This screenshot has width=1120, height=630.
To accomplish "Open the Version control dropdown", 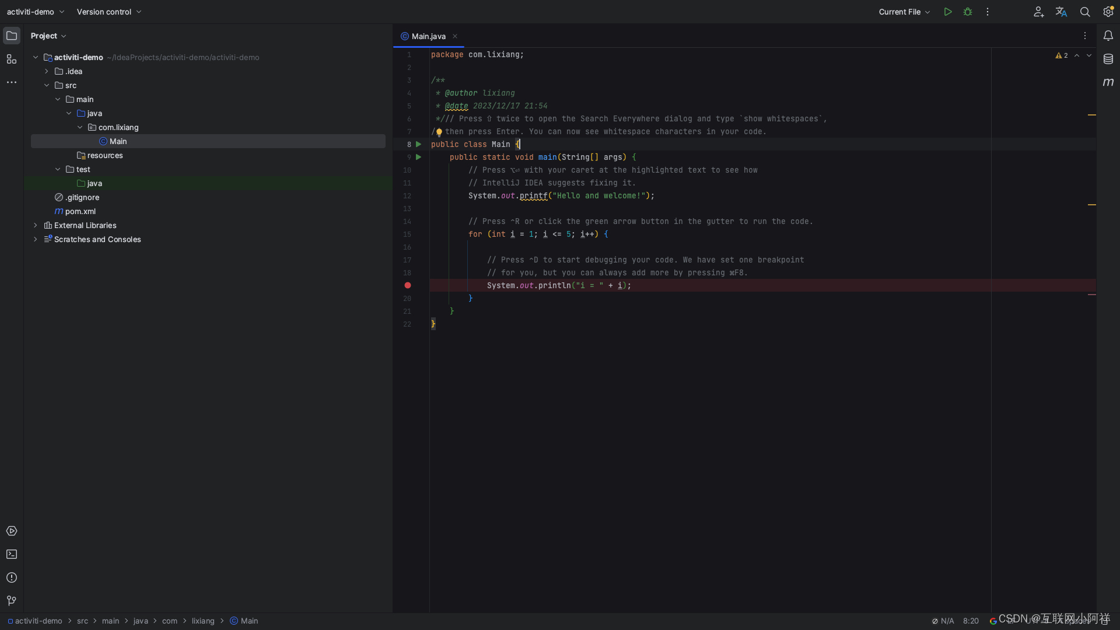I will point(109,12).
